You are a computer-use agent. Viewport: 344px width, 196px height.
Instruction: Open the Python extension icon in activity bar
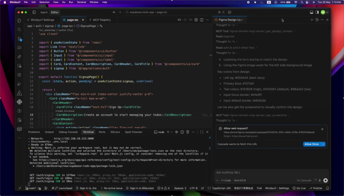(19, 102)
